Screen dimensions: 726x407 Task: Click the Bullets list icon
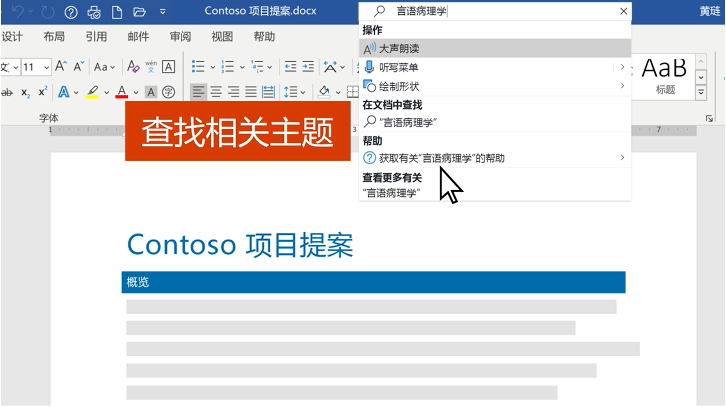[x=198, y=67]
